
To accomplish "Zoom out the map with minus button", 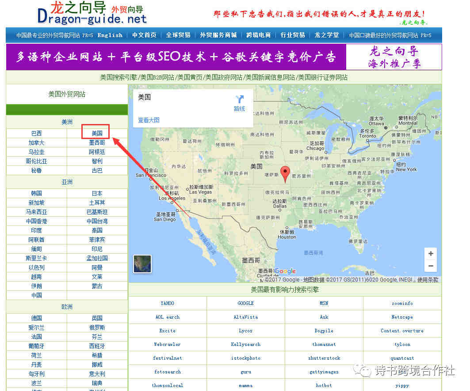I will coord(431,266).
